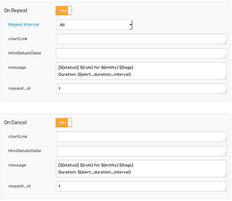Click into the On Repeat message textarea
232x201 pixels.
tap(142, 71)
